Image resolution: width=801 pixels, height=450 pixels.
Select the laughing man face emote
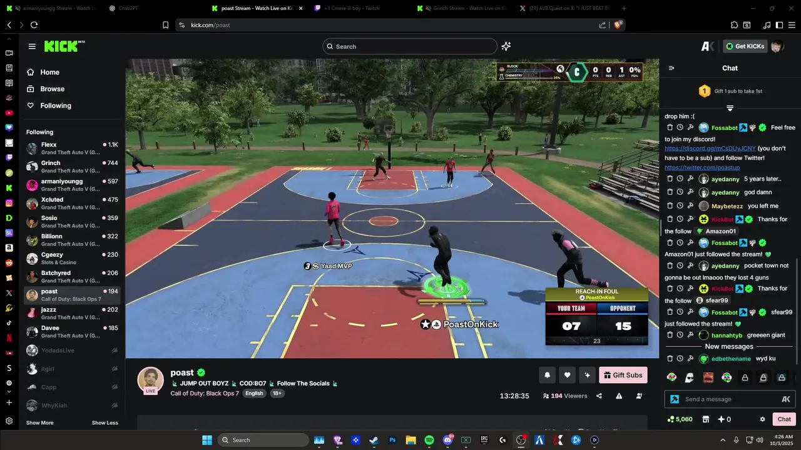(708, 377)
